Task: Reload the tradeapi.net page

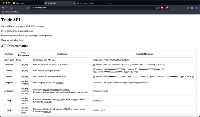Action: pos(12,8)
